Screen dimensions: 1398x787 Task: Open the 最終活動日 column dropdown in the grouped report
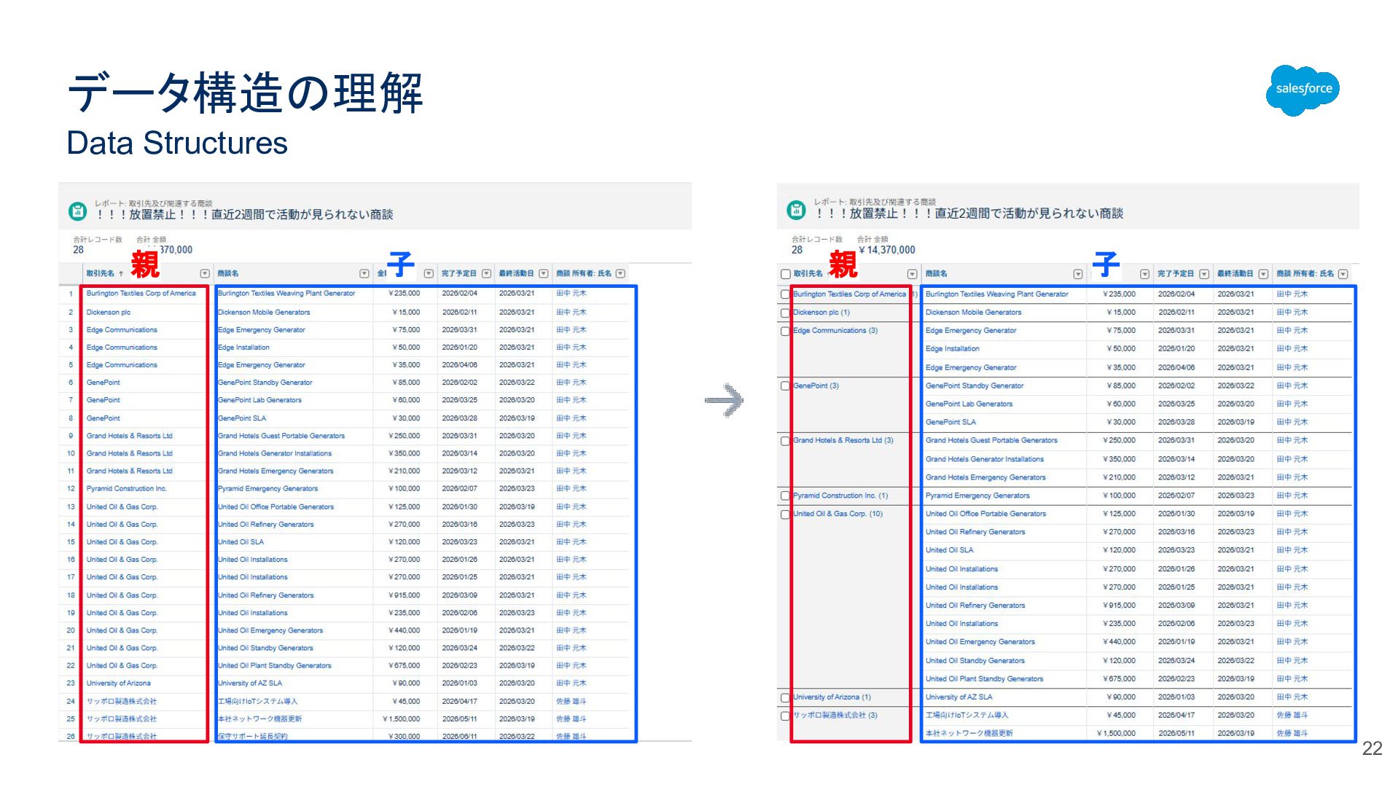(x=1263, y=275)
